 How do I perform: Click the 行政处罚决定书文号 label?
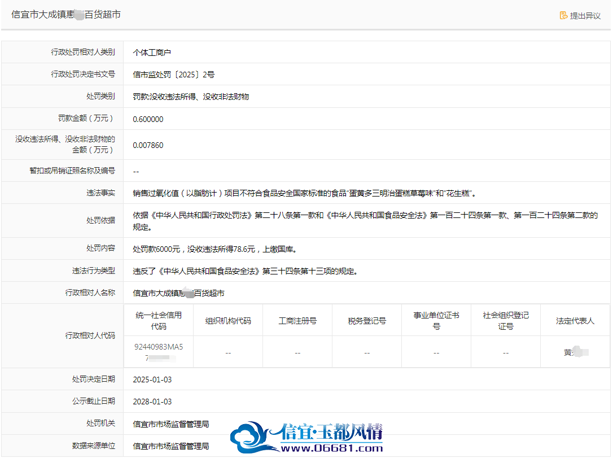(83, 75)
